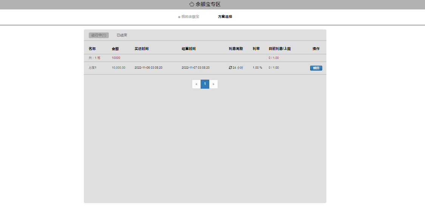This screenshot has height=217, width=425.
Task: Click the refresh cycle icon beside 24 小时
Action: point(230,68)
